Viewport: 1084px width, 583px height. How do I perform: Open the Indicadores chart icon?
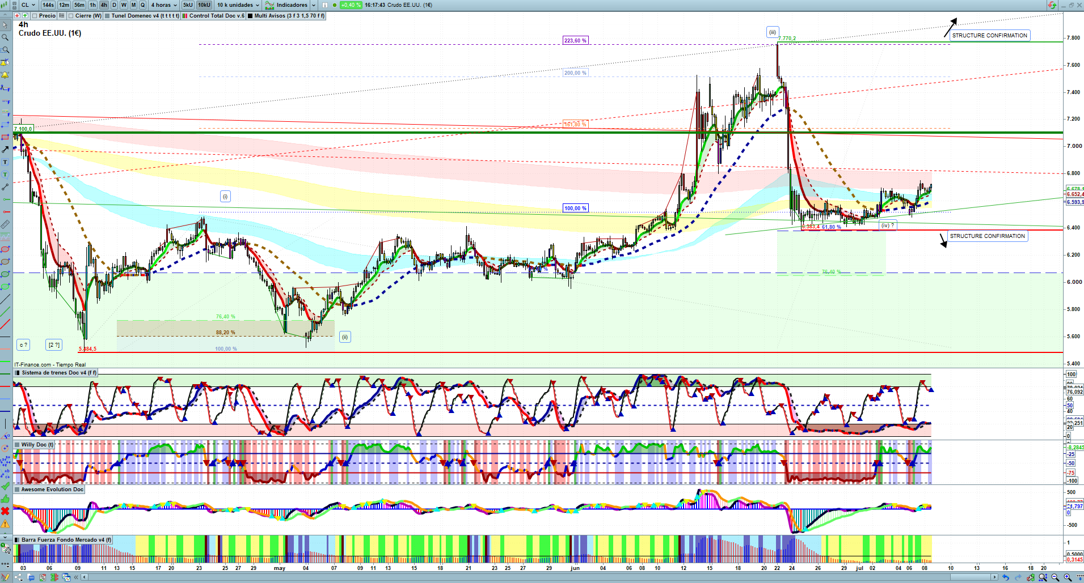[x=270, y=5]
